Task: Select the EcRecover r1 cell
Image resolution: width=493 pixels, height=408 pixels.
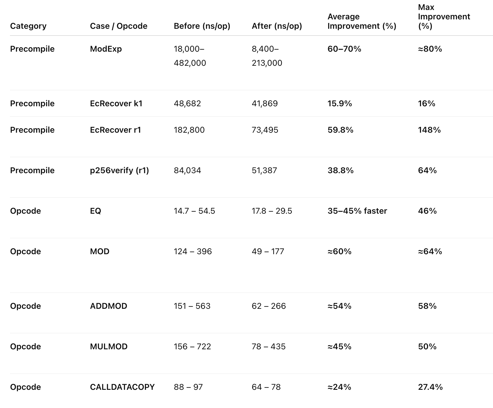Action: click(115, 130)
